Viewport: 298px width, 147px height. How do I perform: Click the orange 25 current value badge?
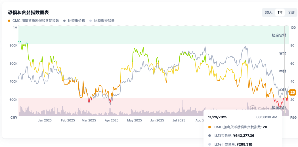tap(293, 92)
